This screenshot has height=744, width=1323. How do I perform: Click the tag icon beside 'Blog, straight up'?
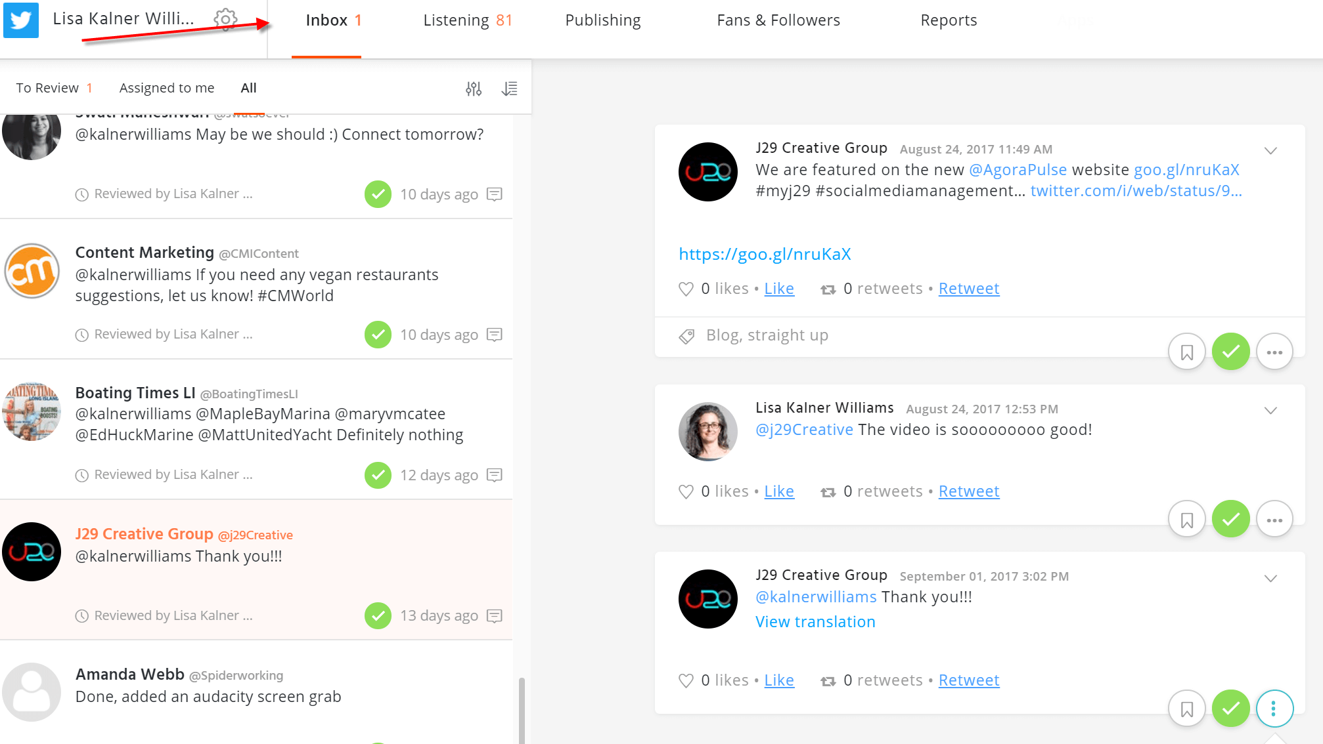tap(686, 336)
